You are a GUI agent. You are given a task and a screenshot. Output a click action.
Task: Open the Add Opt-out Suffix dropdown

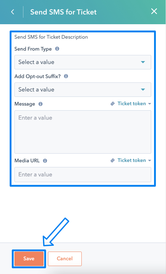[83, 90]
